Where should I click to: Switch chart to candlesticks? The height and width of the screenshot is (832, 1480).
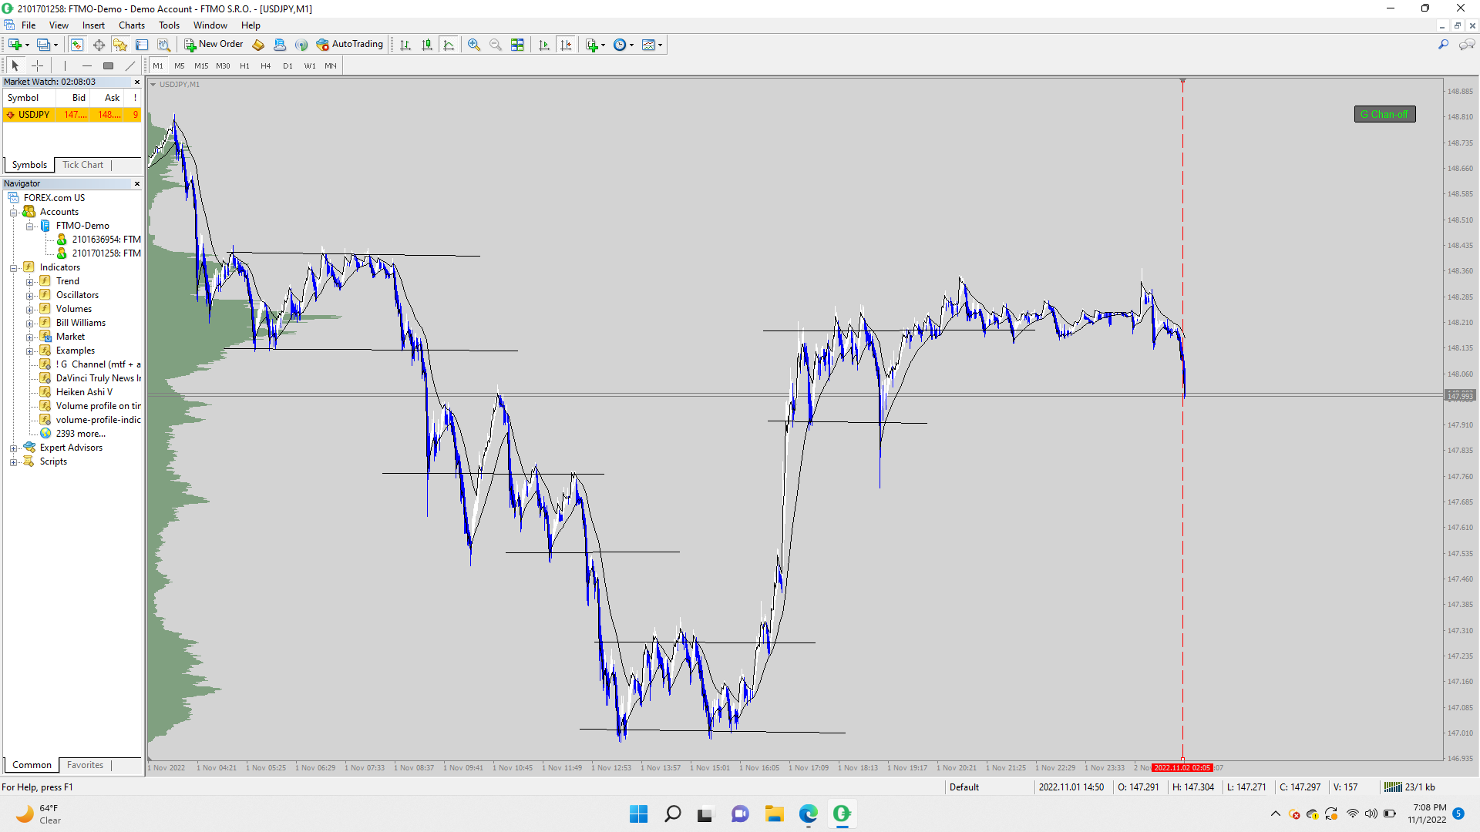coord(427,45)
